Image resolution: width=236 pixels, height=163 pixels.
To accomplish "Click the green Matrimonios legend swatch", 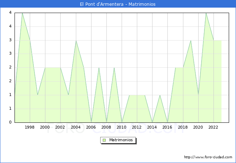I will tap(104, 140).
